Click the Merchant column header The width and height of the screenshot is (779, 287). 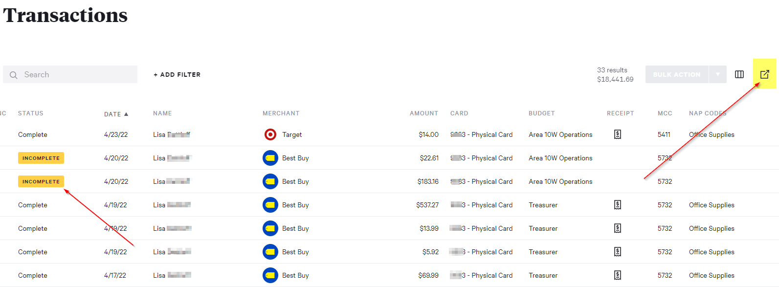pyautogui.click(x=281, y=113)
